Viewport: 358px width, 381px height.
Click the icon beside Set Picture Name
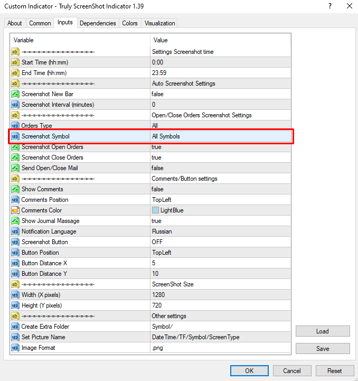tap(15, 337)
